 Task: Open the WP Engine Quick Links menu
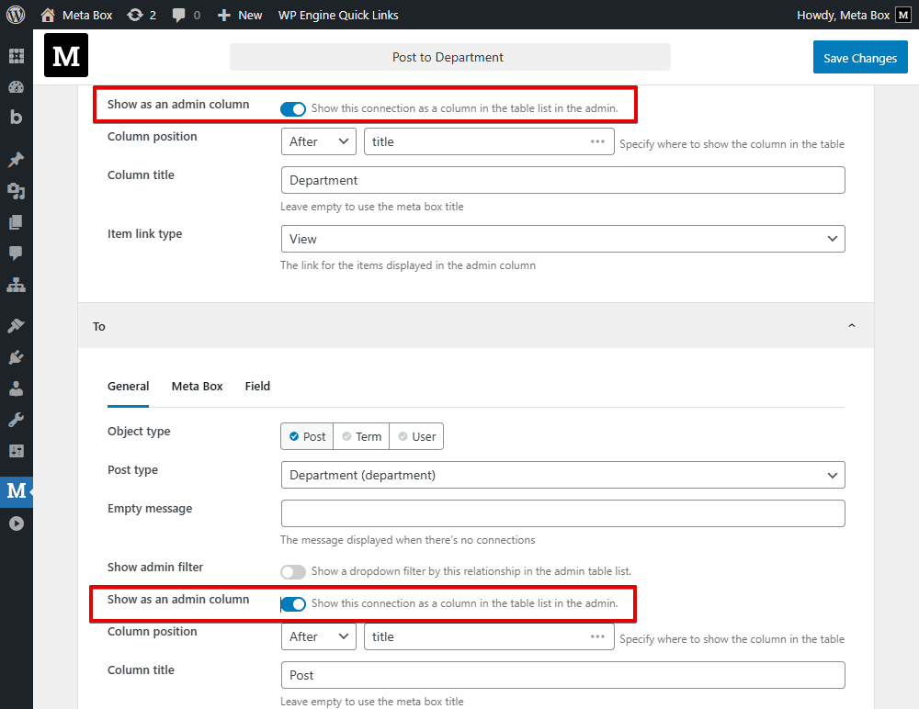click(337, 15)
